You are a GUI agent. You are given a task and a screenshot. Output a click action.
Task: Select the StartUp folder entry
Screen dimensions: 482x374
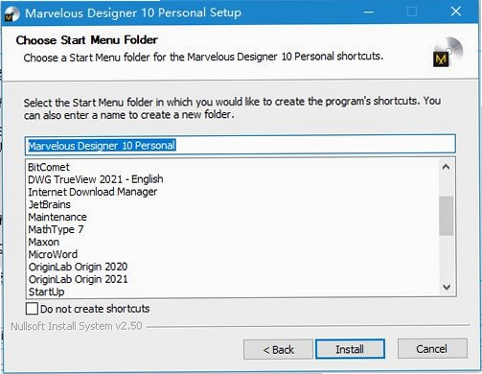[46, 292]
